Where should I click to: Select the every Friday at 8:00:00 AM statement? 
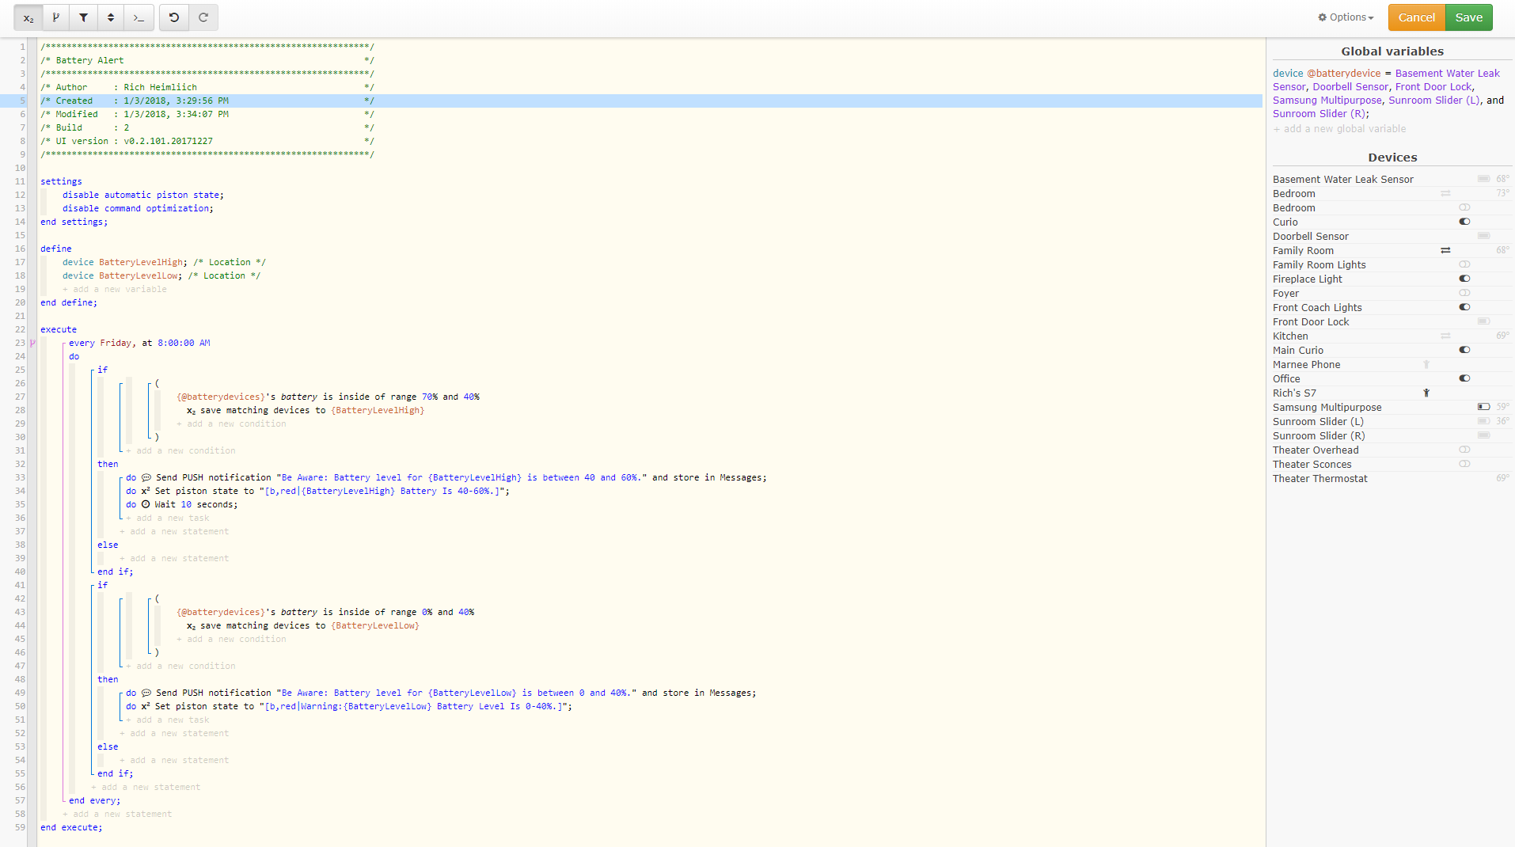[139, 344]
